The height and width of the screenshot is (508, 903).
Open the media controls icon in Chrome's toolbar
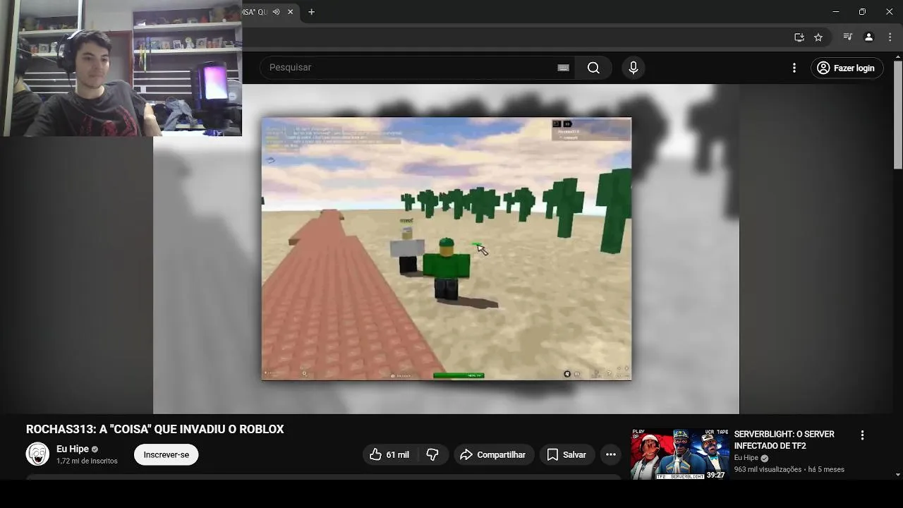(x=849, y=37)
